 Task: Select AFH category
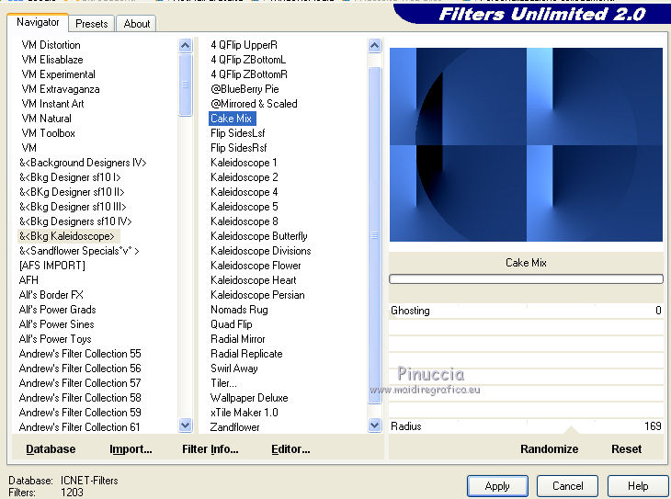(x=28, y=280)
